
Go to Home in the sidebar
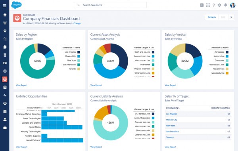coord(5,15)
